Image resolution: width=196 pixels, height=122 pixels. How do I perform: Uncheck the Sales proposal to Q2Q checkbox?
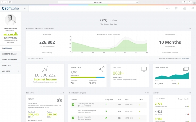pos(73,105)
